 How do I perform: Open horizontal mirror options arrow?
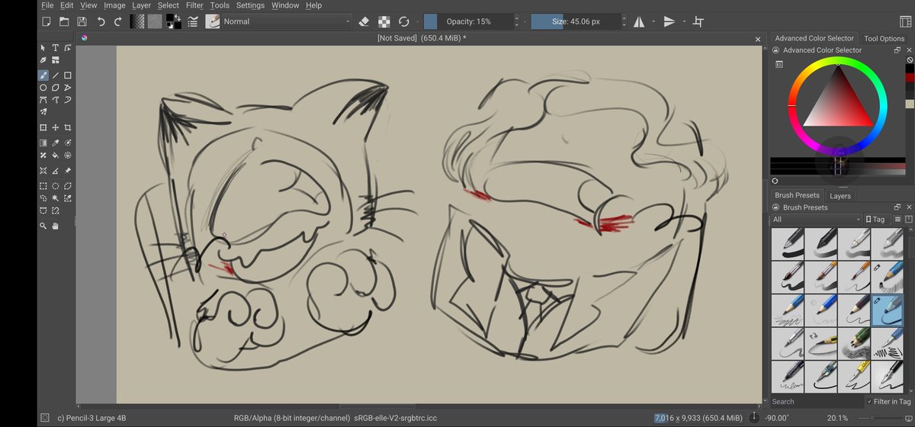pyautogui.click(x=653, y=21)
